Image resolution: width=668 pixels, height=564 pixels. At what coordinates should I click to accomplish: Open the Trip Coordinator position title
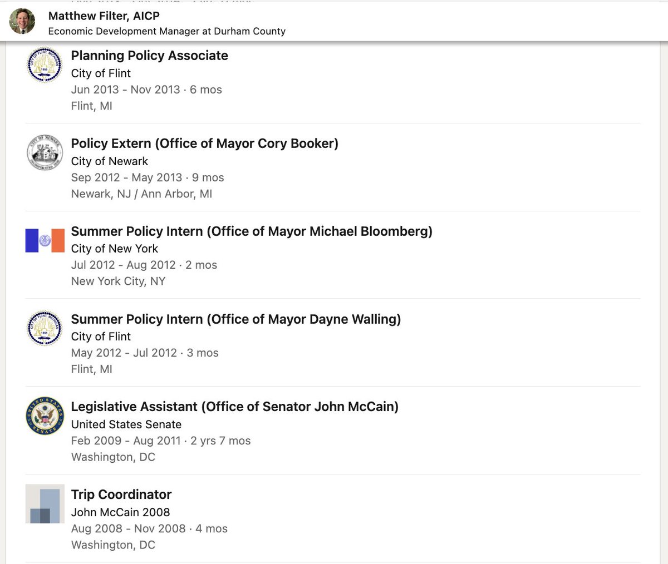point(121,494)
